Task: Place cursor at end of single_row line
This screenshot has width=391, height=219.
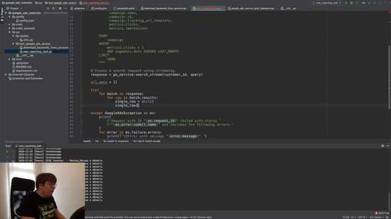Action: tap(139, 105)
